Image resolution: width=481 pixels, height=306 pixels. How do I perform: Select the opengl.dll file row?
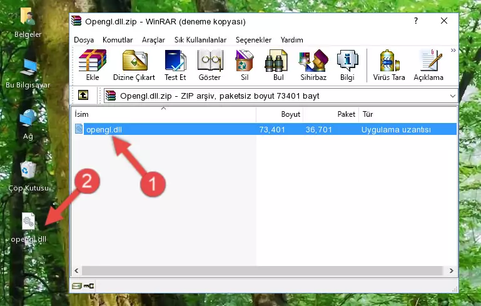[265, 129]
